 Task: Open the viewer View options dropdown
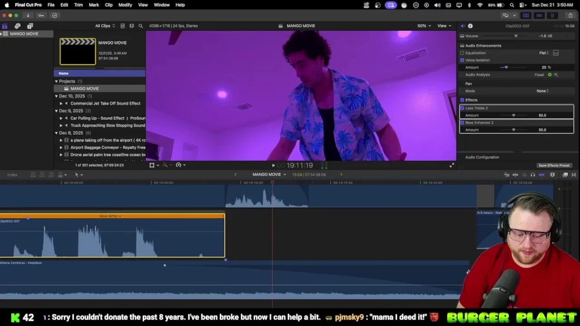click(x=444, y=26)
